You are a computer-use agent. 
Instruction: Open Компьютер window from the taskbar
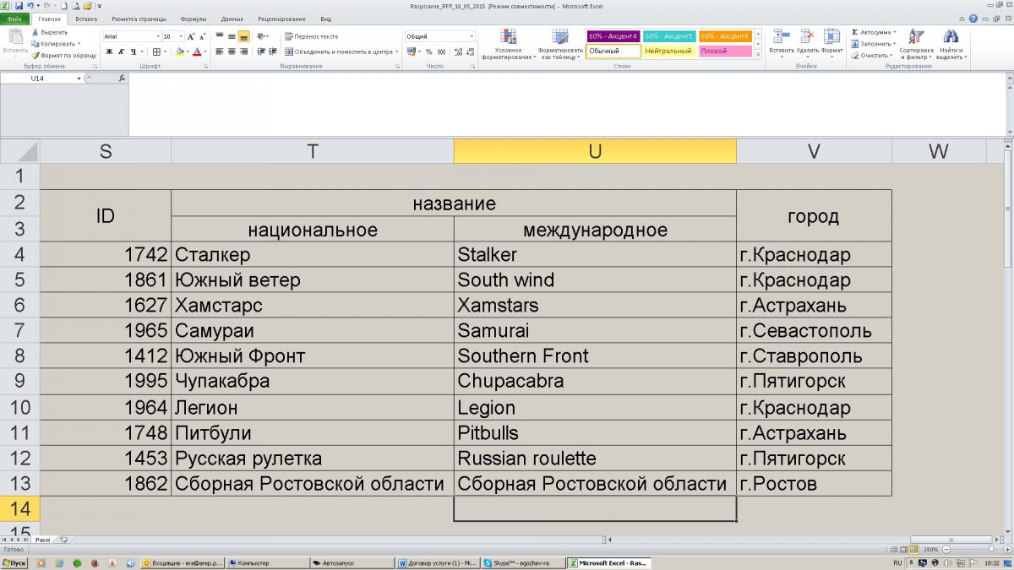tap(268, 562)
